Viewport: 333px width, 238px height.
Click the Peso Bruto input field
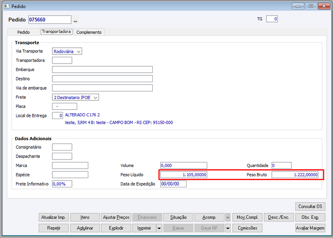click(295, 175)
